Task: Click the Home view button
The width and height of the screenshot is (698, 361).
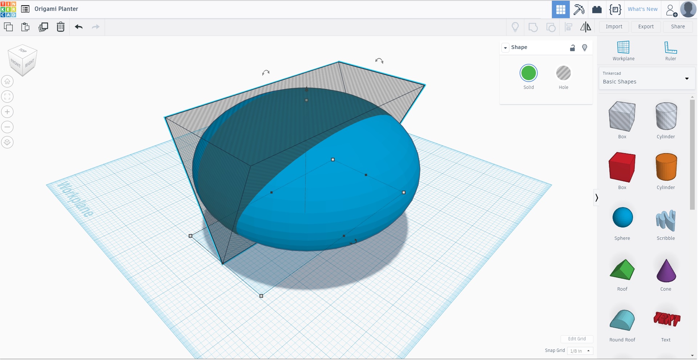Action: point(7,81)
